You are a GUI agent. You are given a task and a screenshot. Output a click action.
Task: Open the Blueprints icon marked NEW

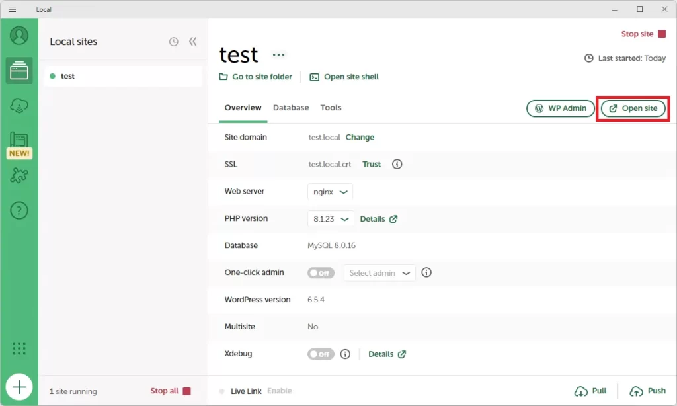coord(19,142)
